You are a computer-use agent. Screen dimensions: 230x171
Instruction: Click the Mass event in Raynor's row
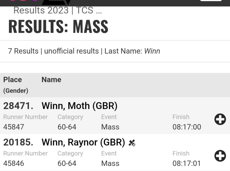click(110, 163)
